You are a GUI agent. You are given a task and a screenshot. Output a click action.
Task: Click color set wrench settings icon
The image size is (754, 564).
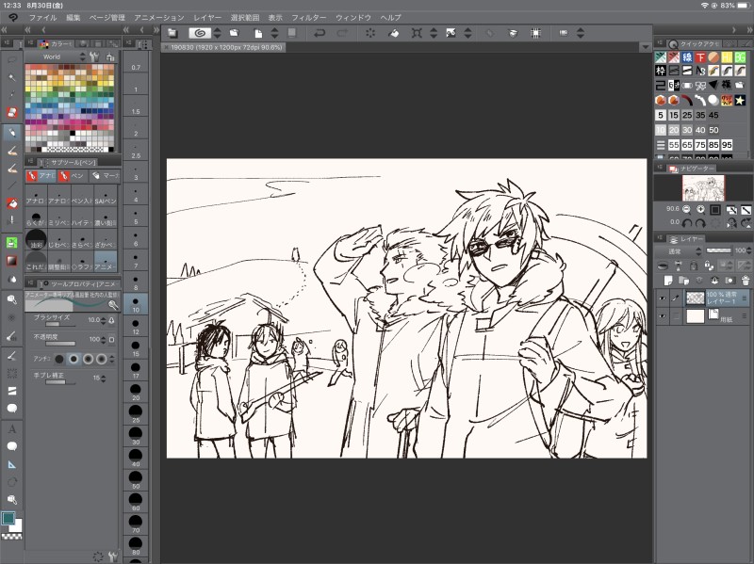pyautogui.click(x=94, y=56)
